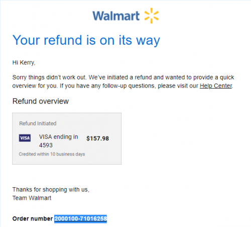The image size is (251, 227).
Task: Click the "Sorry things didn't work out" sentence
Action: [49, 78]
